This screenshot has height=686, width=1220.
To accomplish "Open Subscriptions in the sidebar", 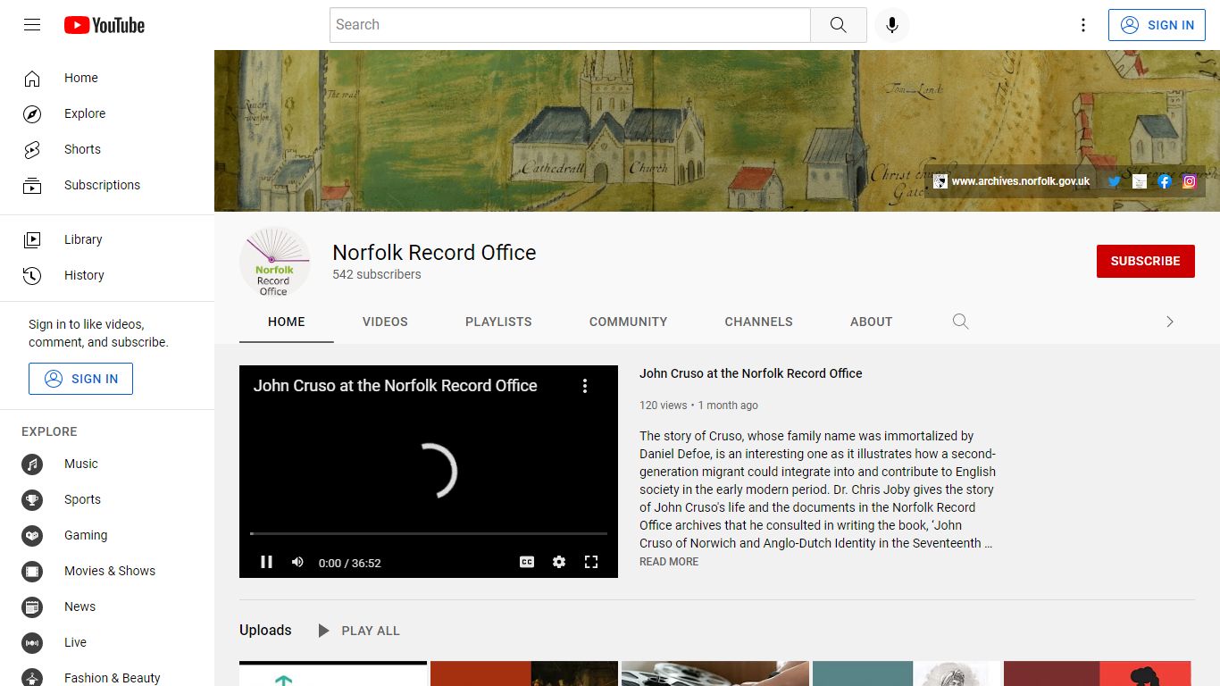I will (x=107, y=185).
